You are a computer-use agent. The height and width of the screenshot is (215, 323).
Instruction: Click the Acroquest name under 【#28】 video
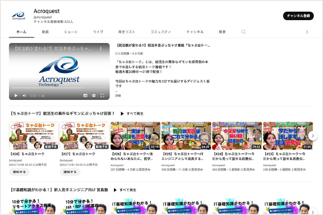[x=15, y=160]
